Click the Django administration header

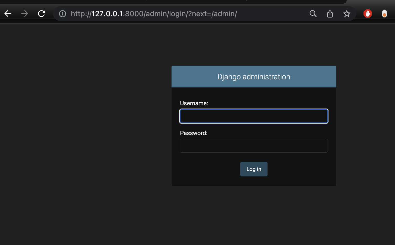[x=254, y=77]
